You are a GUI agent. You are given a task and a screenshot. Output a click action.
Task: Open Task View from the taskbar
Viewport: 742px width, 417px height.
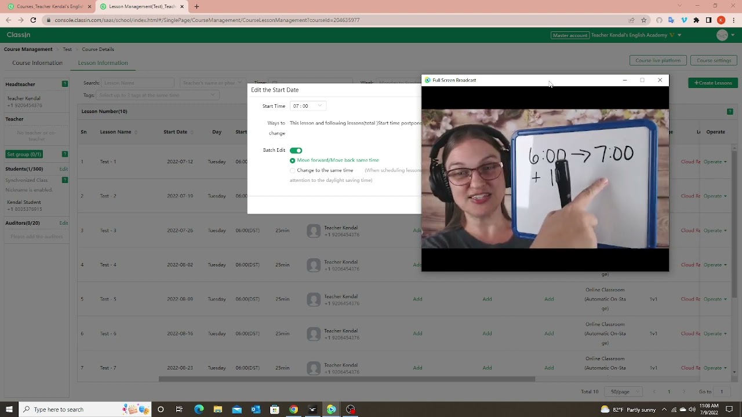[x=179, y=409]
